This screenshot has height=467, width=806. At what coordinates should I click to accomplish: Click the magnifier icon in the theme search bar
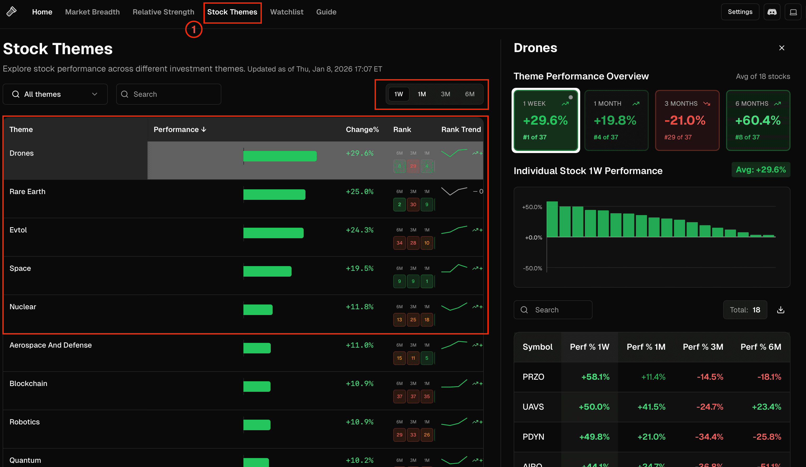coord(125,94)
